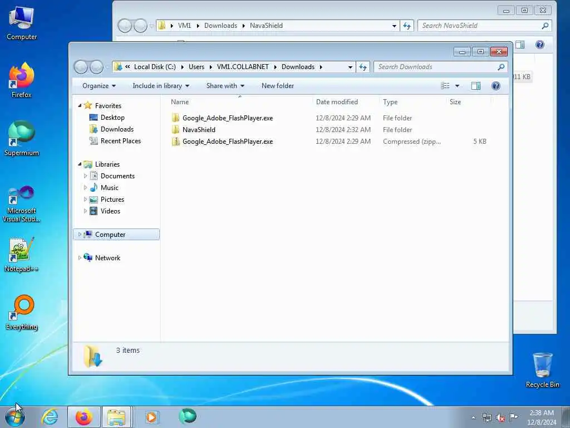The image size is (570, 428).
Task: Open the Share with menu
Action: [x=225, y=86]
